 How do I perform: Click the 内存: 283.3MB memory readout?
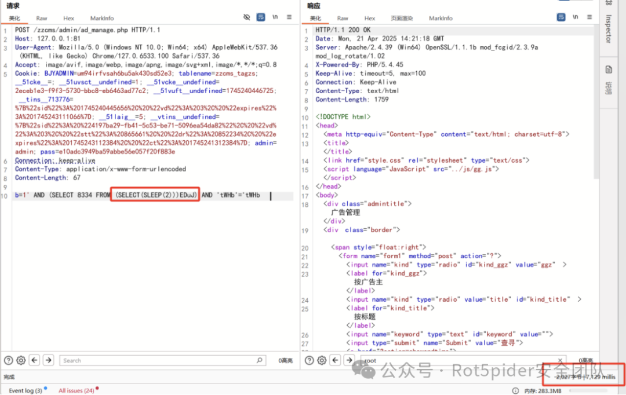543,390
